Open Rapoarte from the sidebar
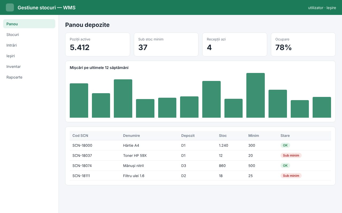Viewport: 342px width, 213px height. 29,77
